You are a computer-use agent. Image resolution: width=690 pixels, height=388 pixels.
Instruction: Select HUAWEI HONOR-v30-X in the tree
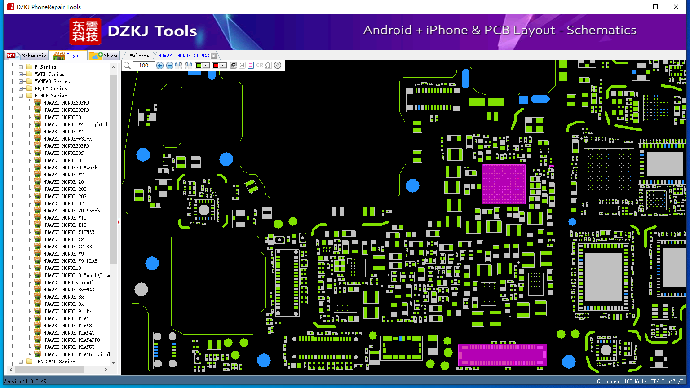coord(67,139)
